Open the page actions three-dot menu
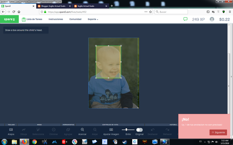The height and width of the screenshot is (145, 233). [146, 12]
